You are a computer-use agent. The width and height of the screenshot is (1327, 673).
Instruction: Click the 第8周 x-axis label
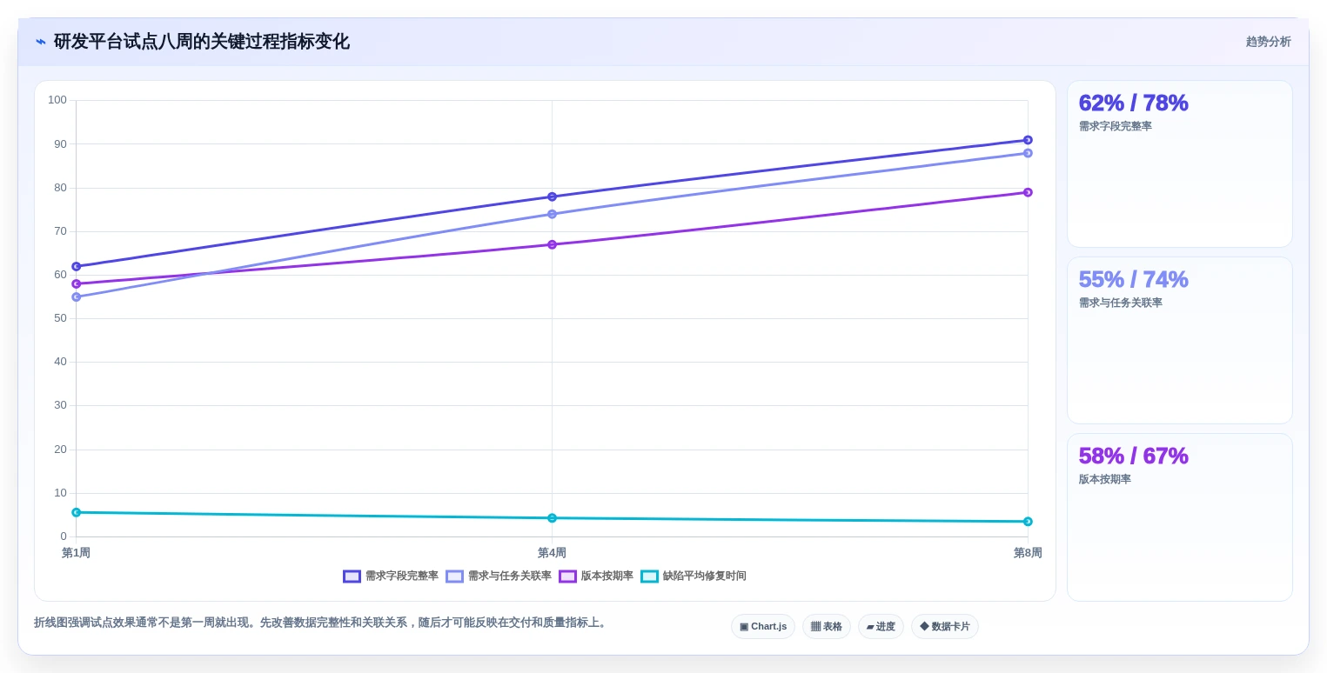(x=1028, y=553)
